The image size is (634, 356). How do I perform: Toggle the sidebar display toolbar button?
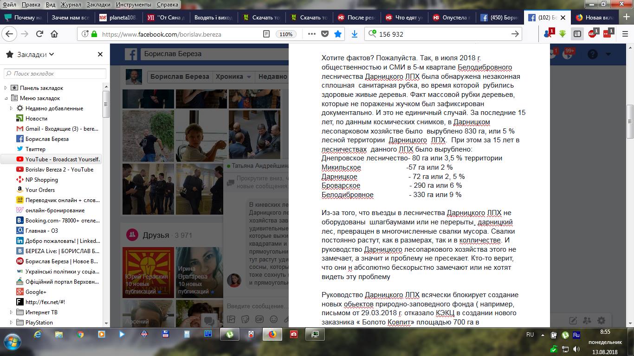(577, 34)
